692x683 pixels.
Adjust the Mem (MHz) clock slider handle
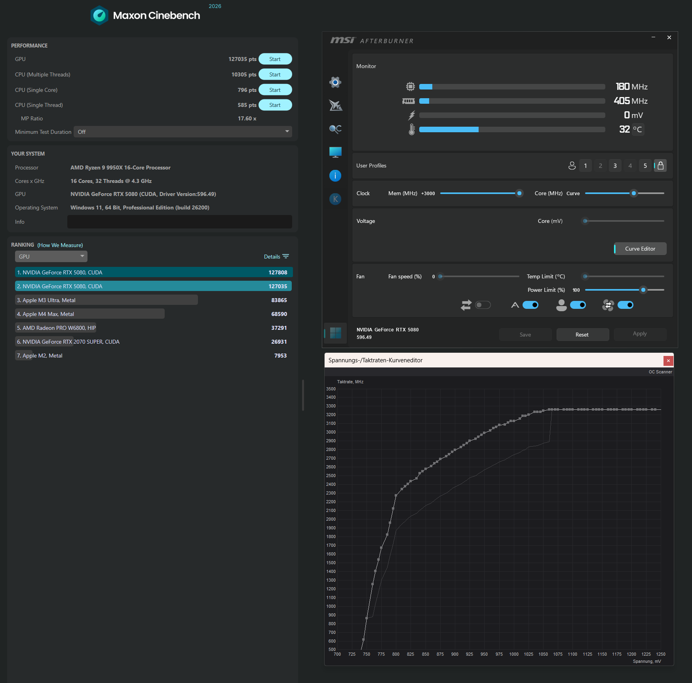[x=519, y=193]
